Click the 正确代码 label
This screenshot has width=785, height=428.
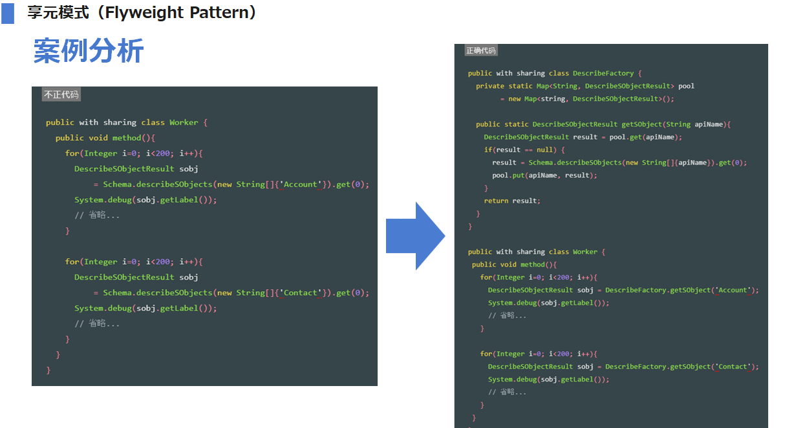481,50
